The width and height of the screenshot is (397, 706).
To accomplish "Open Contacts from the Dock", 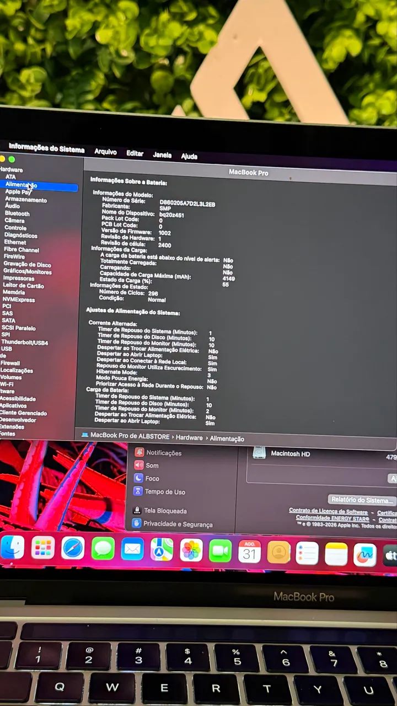I will pyautogui.click(x=279, y=552).
